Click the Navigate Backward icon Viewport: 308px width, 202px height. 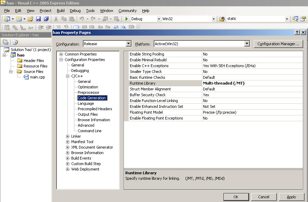click(105, 19)
